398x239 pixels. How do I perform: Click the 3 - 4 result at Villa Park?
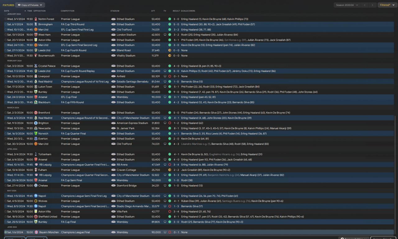click(176, 212)
